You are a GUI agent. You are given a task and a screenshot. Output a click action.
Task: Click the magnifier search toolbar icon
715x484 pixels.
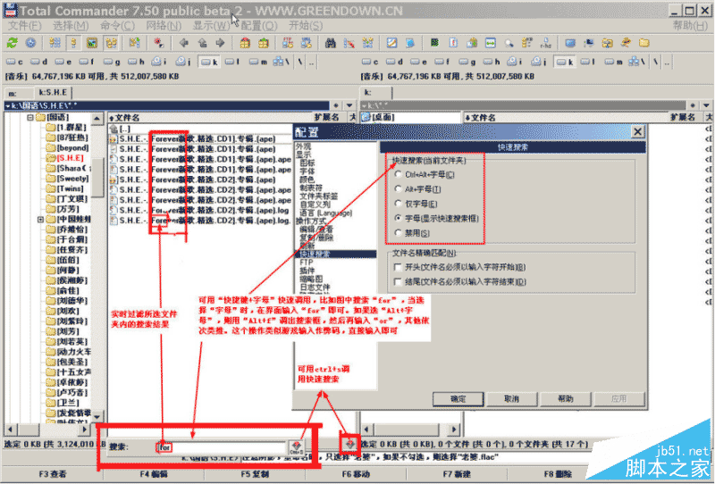[x=509, y=43]
